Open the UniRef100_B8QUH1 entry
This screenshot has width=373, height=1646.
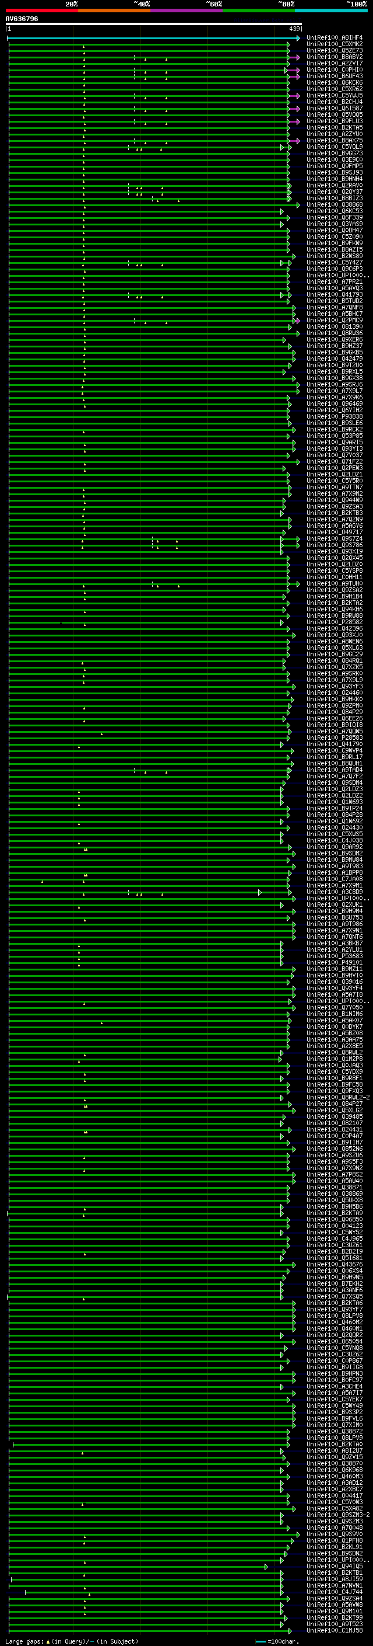(335, 763)
